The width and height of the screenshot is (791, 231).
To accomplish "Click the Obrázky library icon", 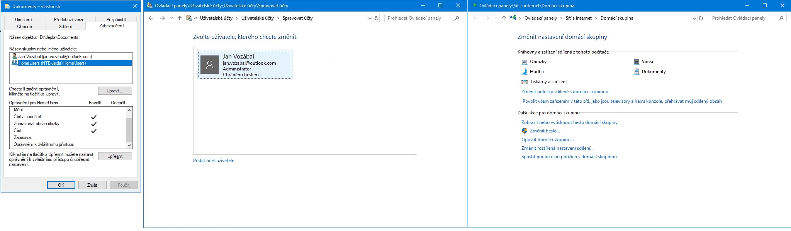I will coord(525,62).
